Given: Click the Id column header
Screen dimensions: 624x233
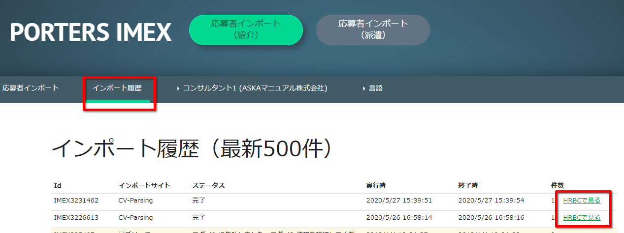Looking at the screenshot, I should pos(58,186).
